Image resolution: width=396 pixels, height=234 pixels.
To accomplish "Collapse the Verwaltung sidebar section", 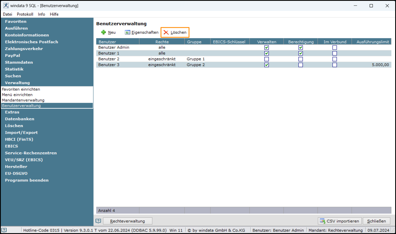I will [x=17, y=83].
